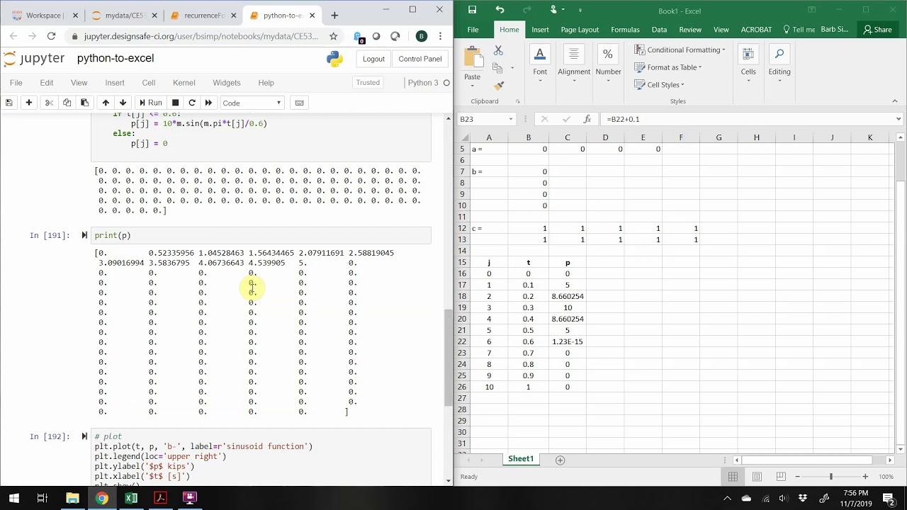The image size is (907, 510).
Task: Restart the kernel with the circular arrow
Action: tap(192, 103)
